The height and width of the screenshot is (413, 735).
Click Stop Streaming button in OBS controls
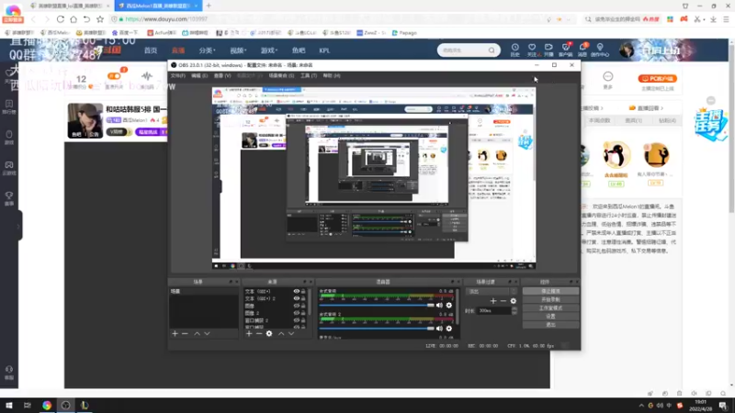[x=550, y=291]
